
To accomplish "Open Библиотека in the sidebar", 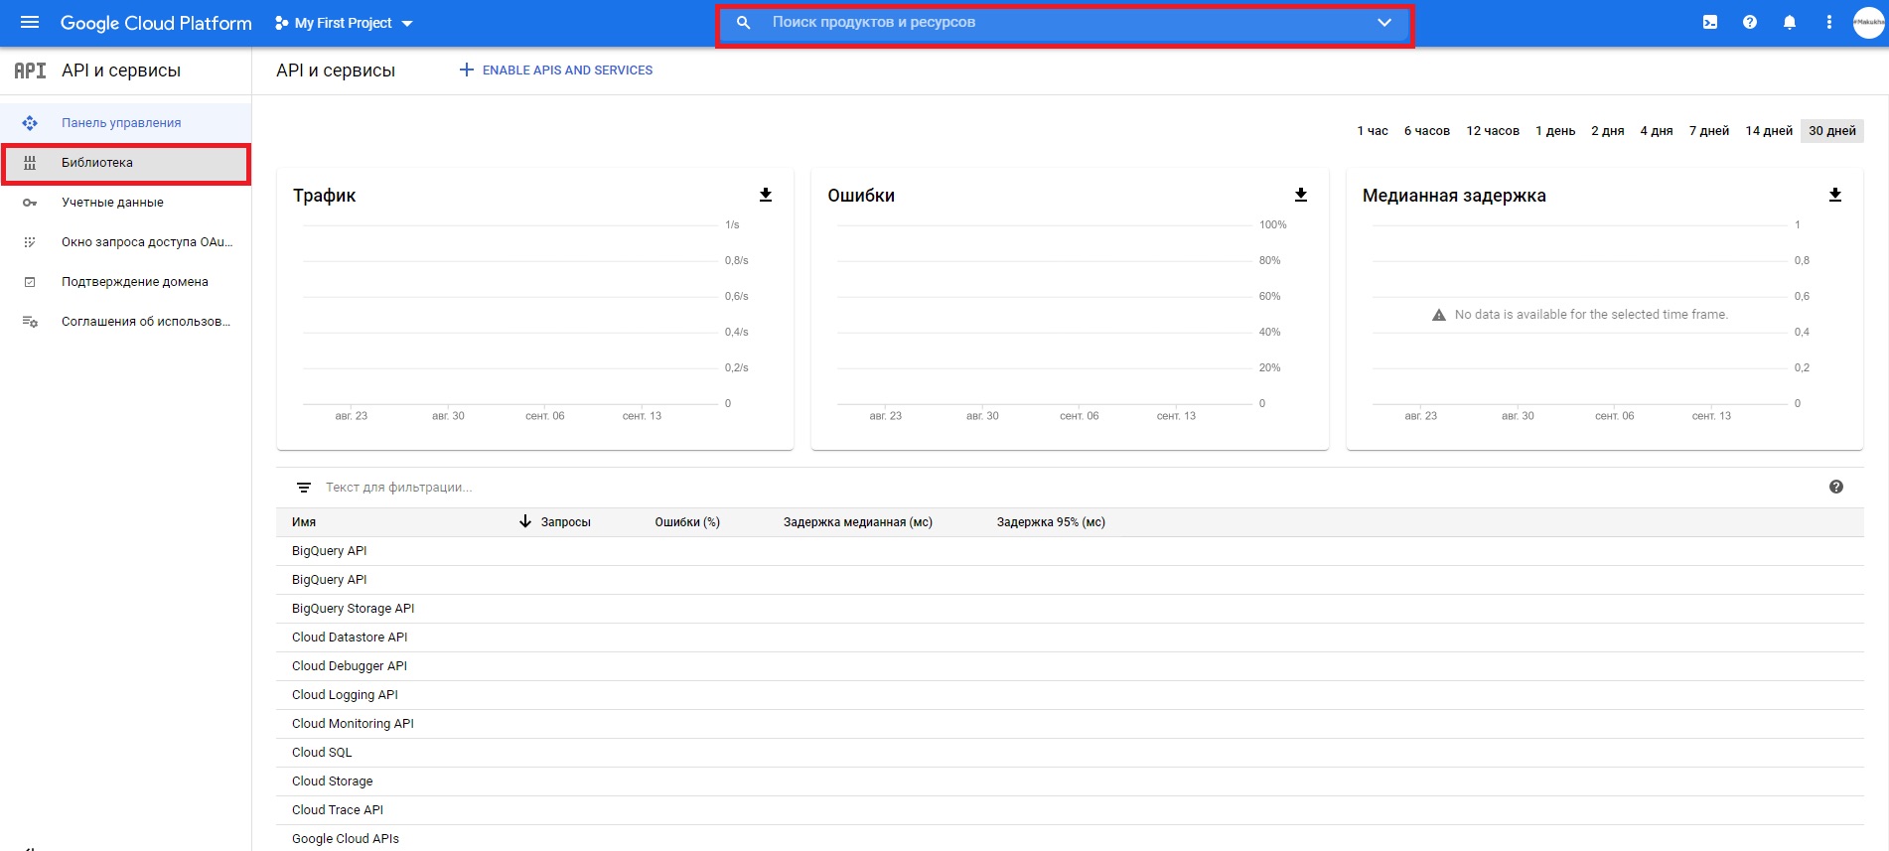I will coord(125,163).
